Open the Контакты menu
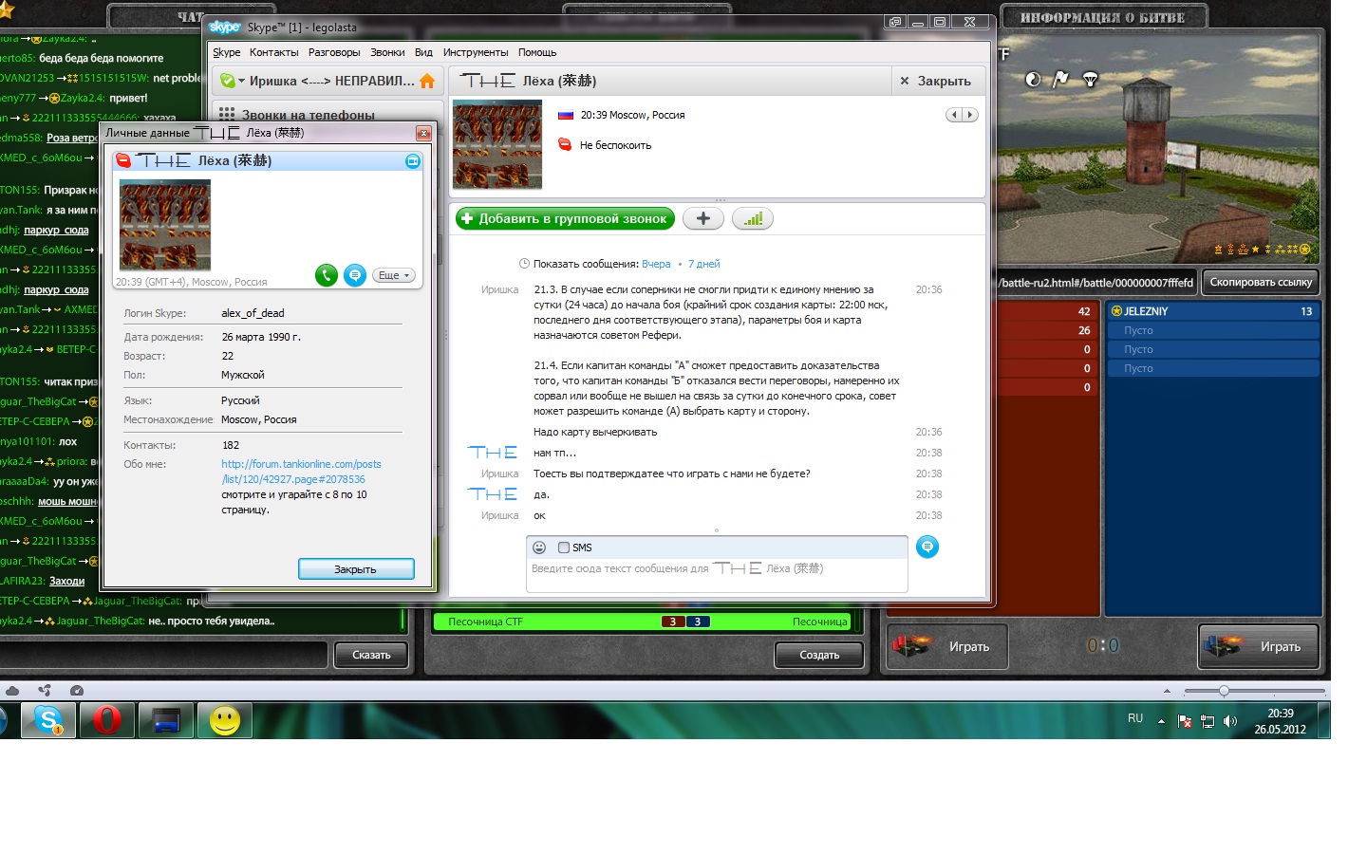 273,52
